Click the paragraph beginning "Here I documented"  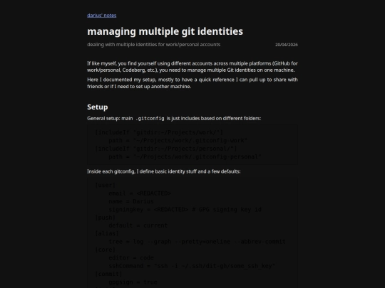[x=192, y=83]
